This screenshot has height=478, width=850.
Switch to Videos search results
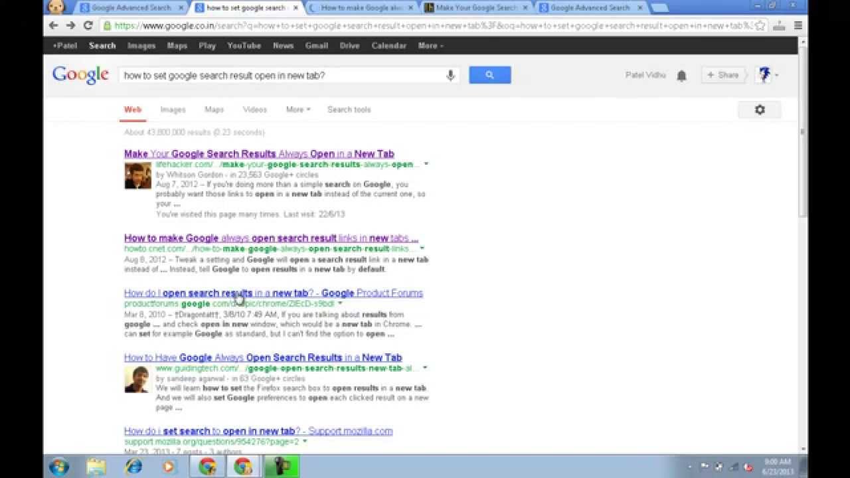click(x=255, y=110)
